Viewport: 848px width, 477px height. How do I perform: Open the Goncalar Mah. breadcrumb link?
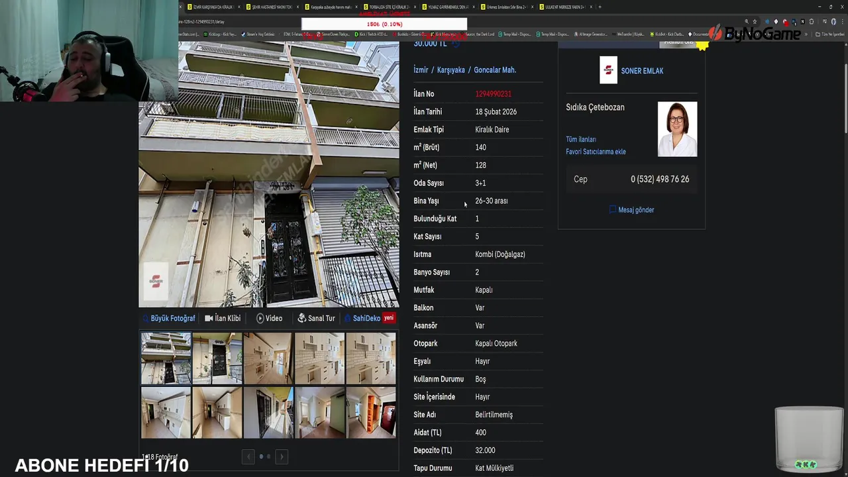(495, 70)
